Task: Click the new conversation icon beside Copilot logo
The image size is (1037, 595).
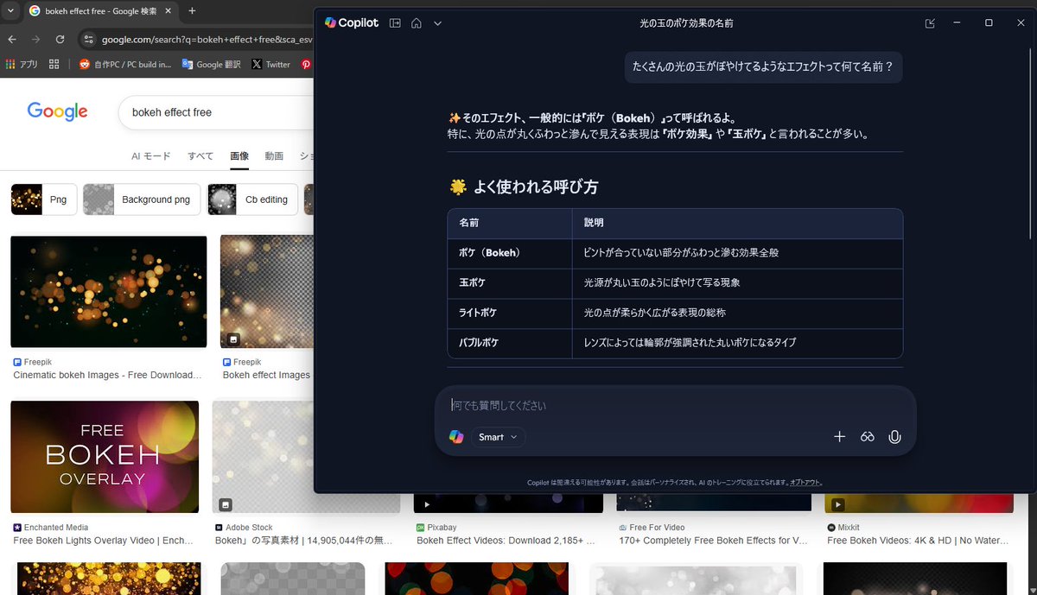Action: click(x=394, y=23)
